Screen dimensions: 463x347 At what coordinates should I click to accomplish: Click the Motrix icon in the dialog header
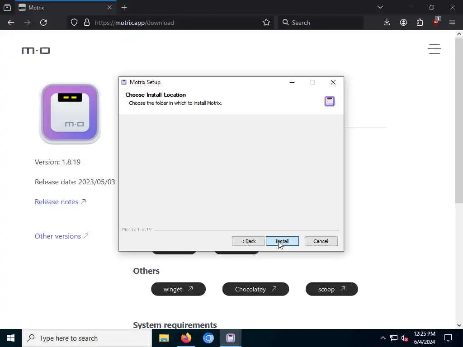pos(330,101)
